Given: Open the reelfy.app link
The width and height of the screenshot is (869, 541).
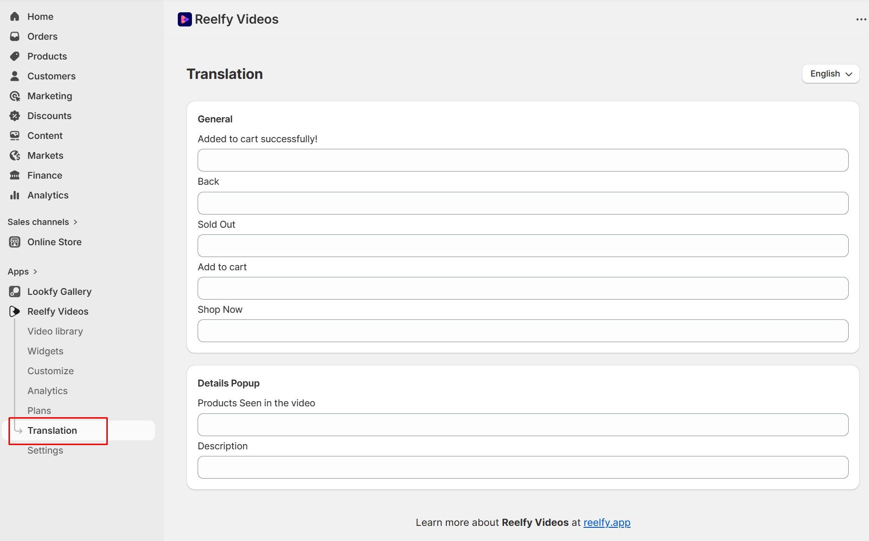Looking at the screenshot, I should [607, 523].
